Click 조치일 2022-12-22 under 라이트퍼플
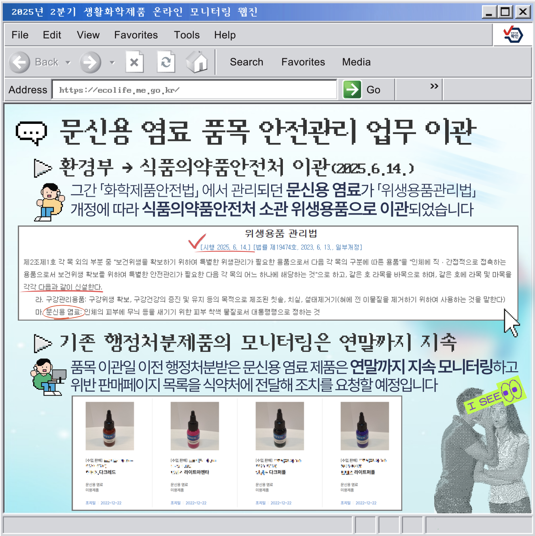The height and width of the screenshot is (536, 535). [359, 503]
